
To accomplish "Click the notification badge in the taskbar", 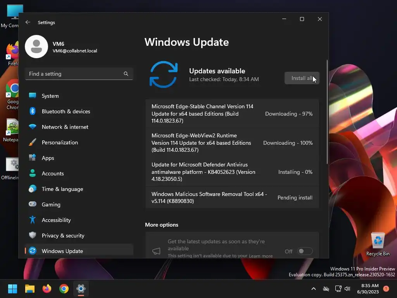I will point(386,289).
